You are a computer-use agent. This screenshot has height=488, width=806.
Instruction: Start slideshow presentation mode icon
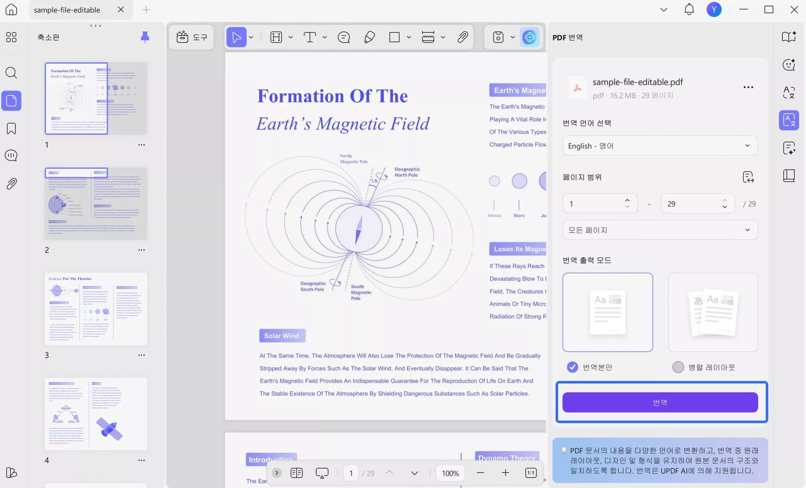[x=322, y=473]
